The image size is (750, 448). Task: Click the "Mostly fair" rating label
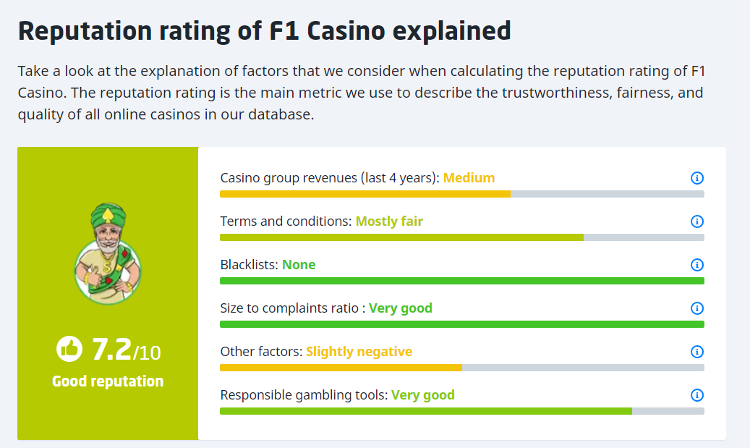tap(389, 221)
